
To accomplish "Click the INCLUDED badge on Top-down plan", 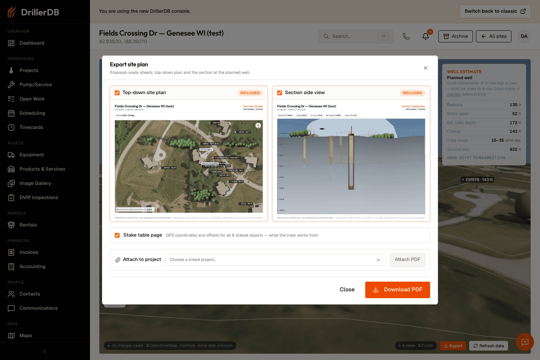I will pyautogui.click(x=250, y=93).
